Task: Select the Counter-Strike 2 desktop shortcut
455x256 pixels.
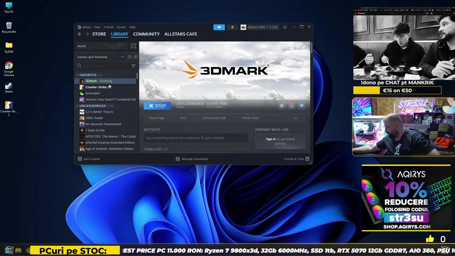Action: pos(9,109)
